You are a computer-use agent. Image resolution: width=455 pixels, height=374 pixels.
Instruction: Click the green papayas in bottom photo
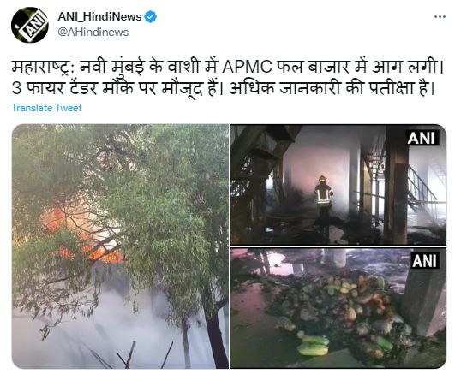click(314, 345)
